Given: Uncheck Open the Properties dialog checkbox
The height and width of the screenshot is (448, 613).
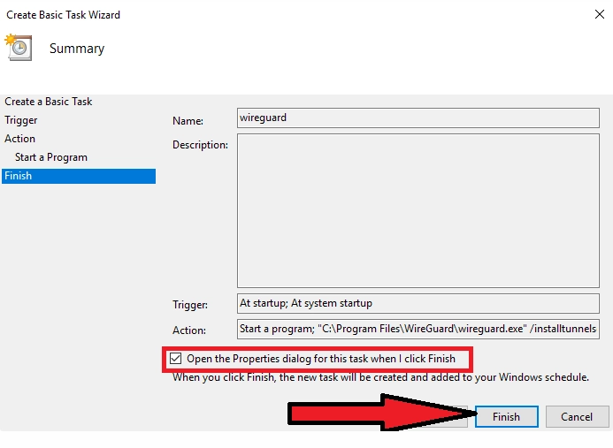Looking at the screenshot, I should (x=176, y=359).
